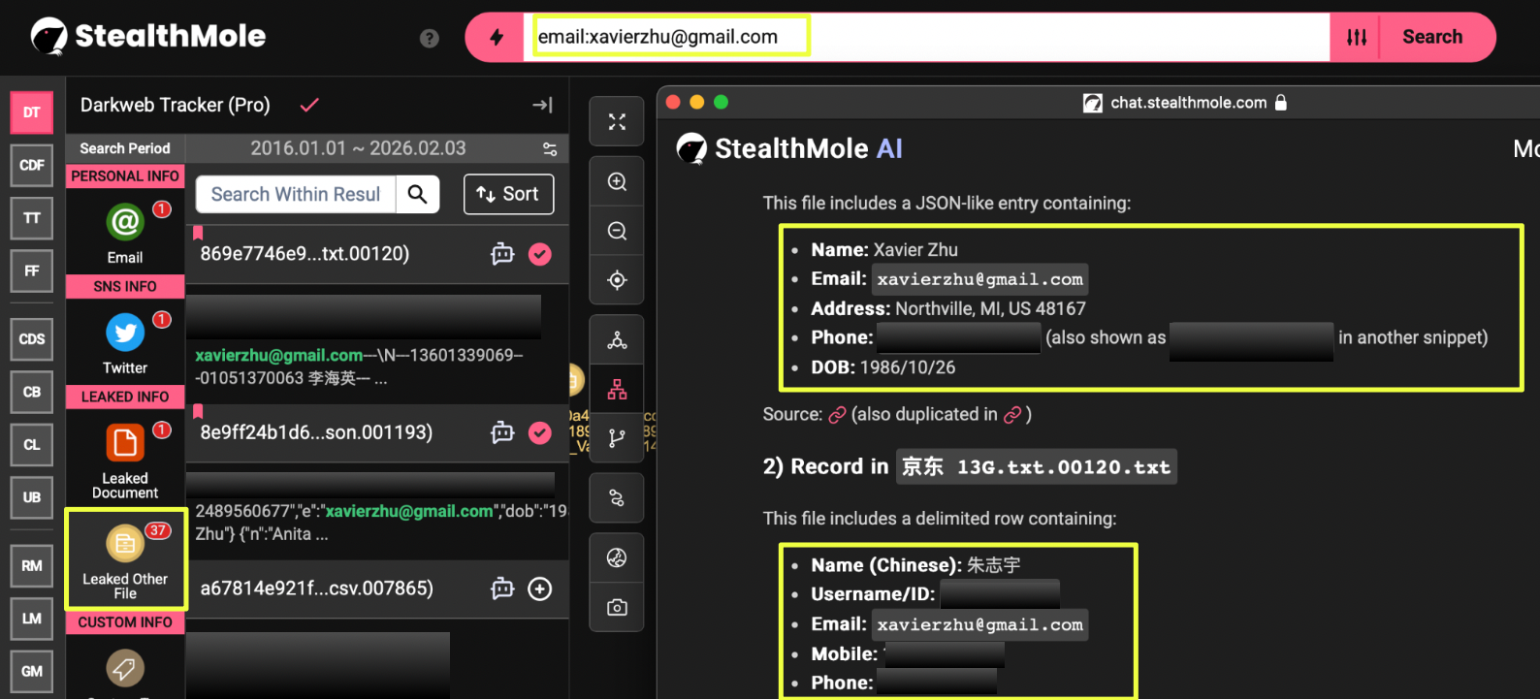Adjust the search period settings
1540x700 pixels.
coord(550,148)
